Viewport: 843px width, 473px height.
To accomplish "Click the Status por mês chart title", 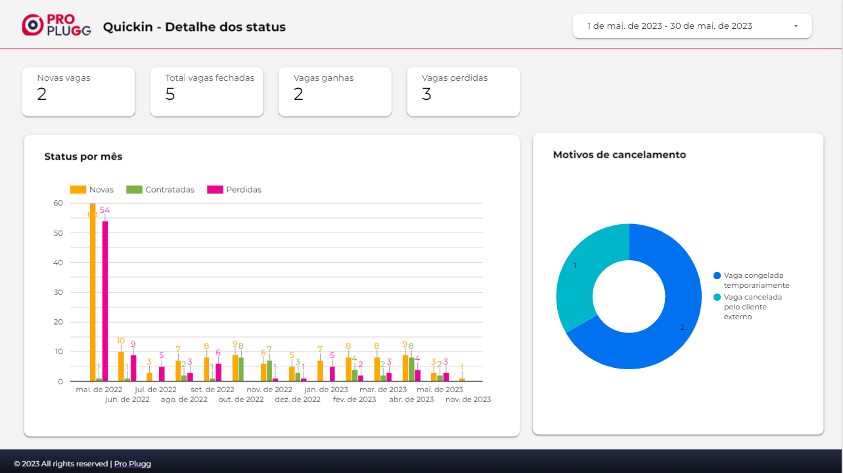I will tap(83, 156).
